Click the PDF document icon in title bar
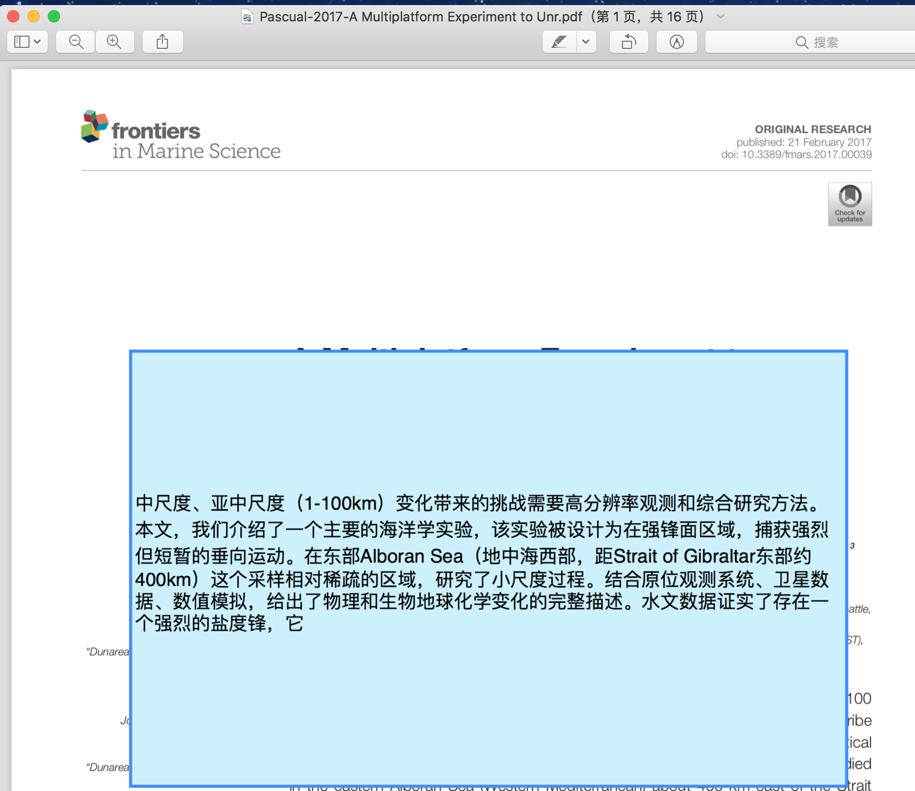Image resolution: width=915 pixels, height=791 pixels. 247,17
